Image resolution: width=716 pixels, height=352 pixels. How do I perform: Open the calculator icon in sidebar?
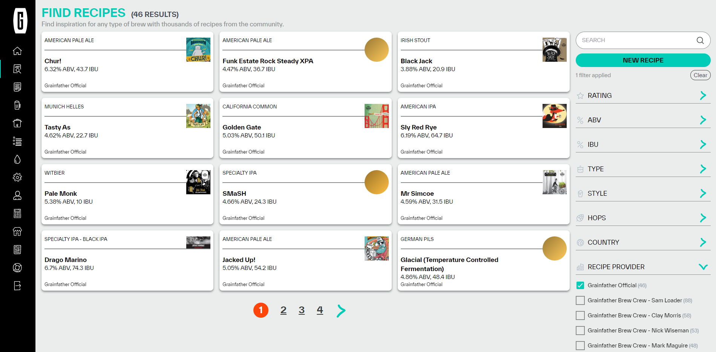coord(17,213)
